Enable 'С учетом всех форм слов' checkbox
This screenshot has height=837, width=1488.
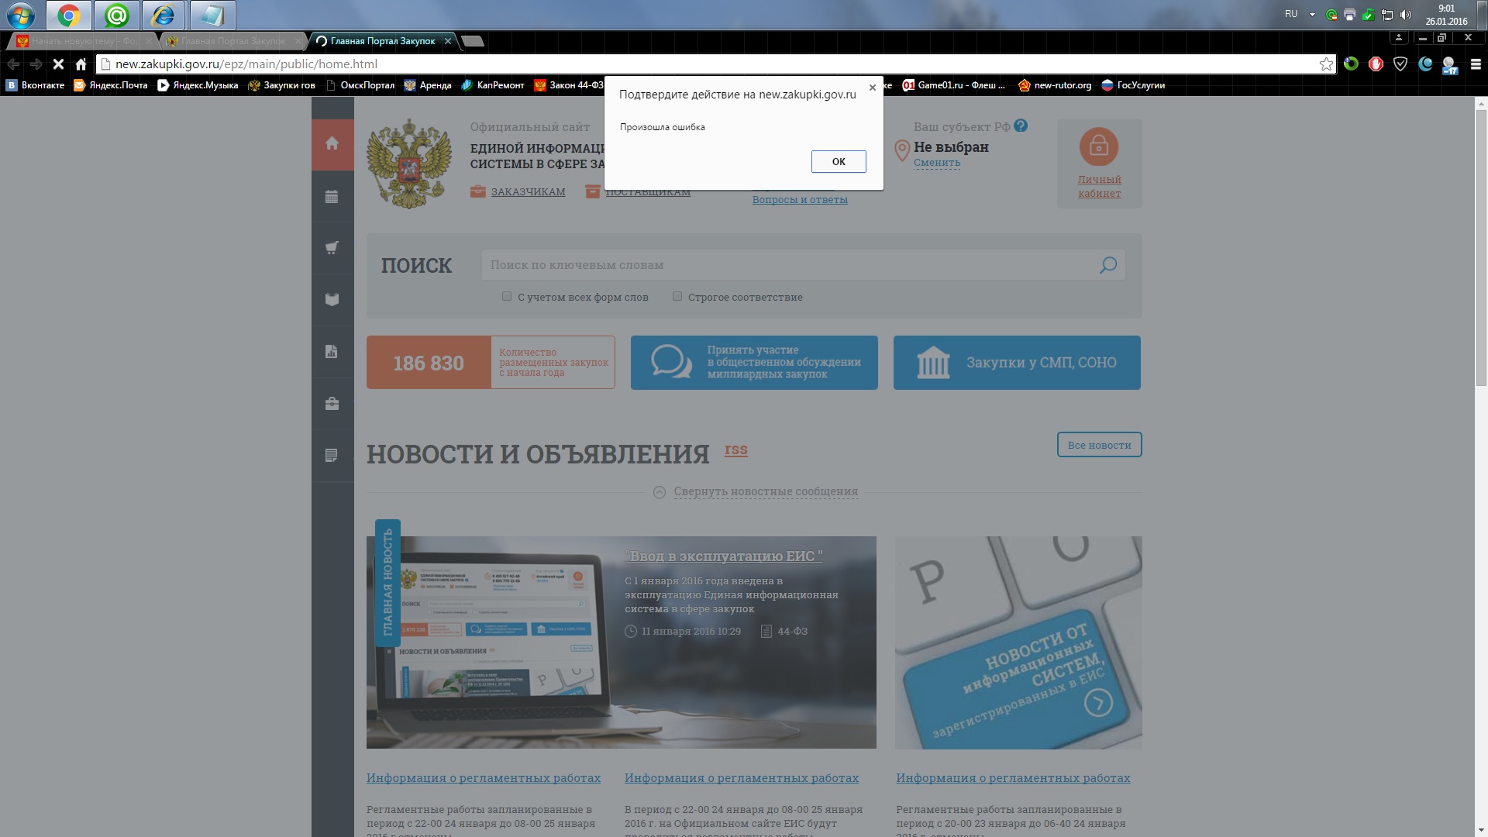click(507, 296)
